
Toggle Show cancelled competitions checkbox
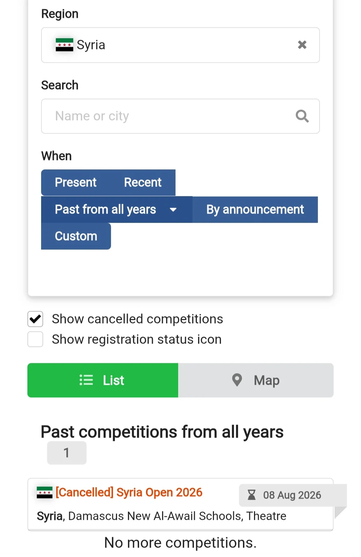coord(35,319)
